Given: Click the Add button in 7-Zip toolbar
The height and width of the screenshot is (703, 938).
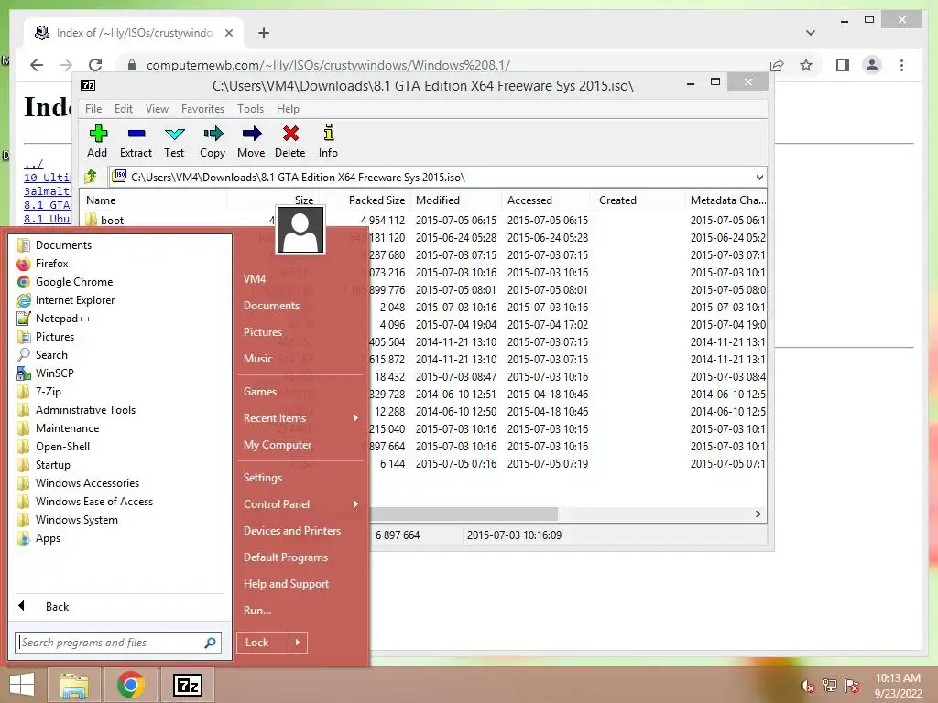Looking at the screenshot, I should point(97,142).
